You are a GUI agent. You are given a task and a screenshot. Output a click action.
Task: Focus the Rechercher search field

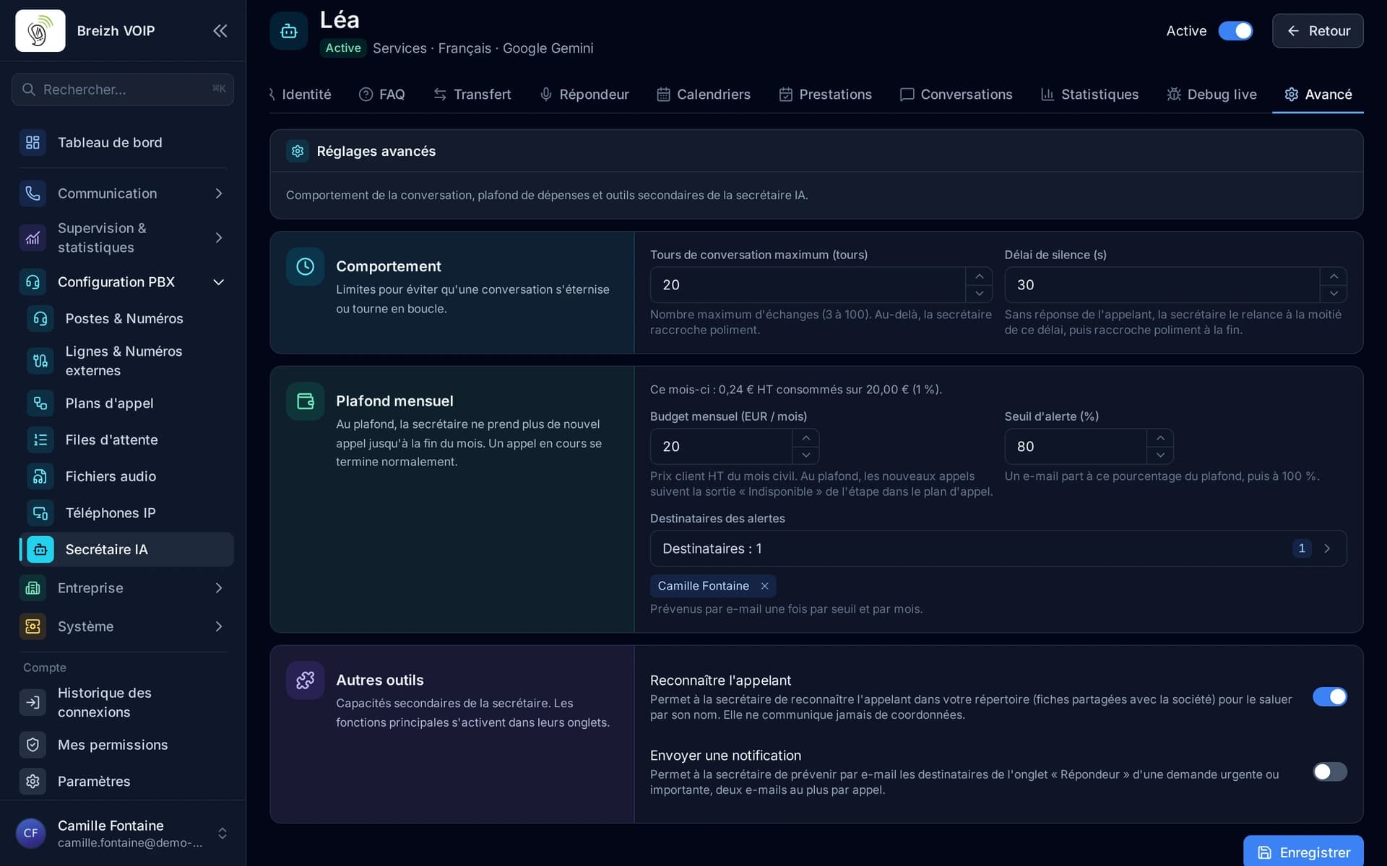pos(123,89)
